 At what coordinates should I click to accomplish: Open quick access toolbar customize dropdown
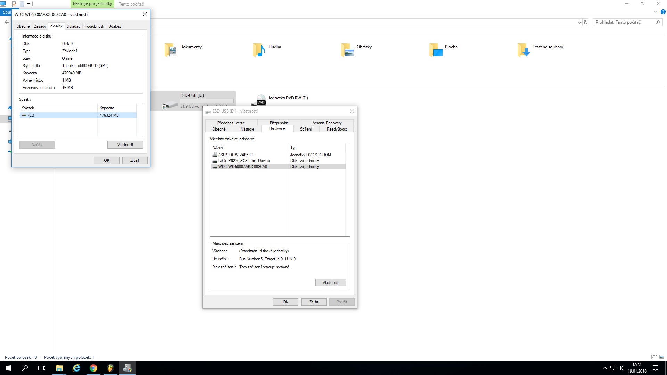tap(28, 4)
